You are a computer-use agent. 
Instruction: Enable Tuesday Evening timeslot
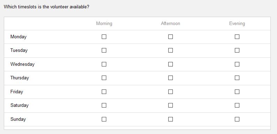click(237, 50)
